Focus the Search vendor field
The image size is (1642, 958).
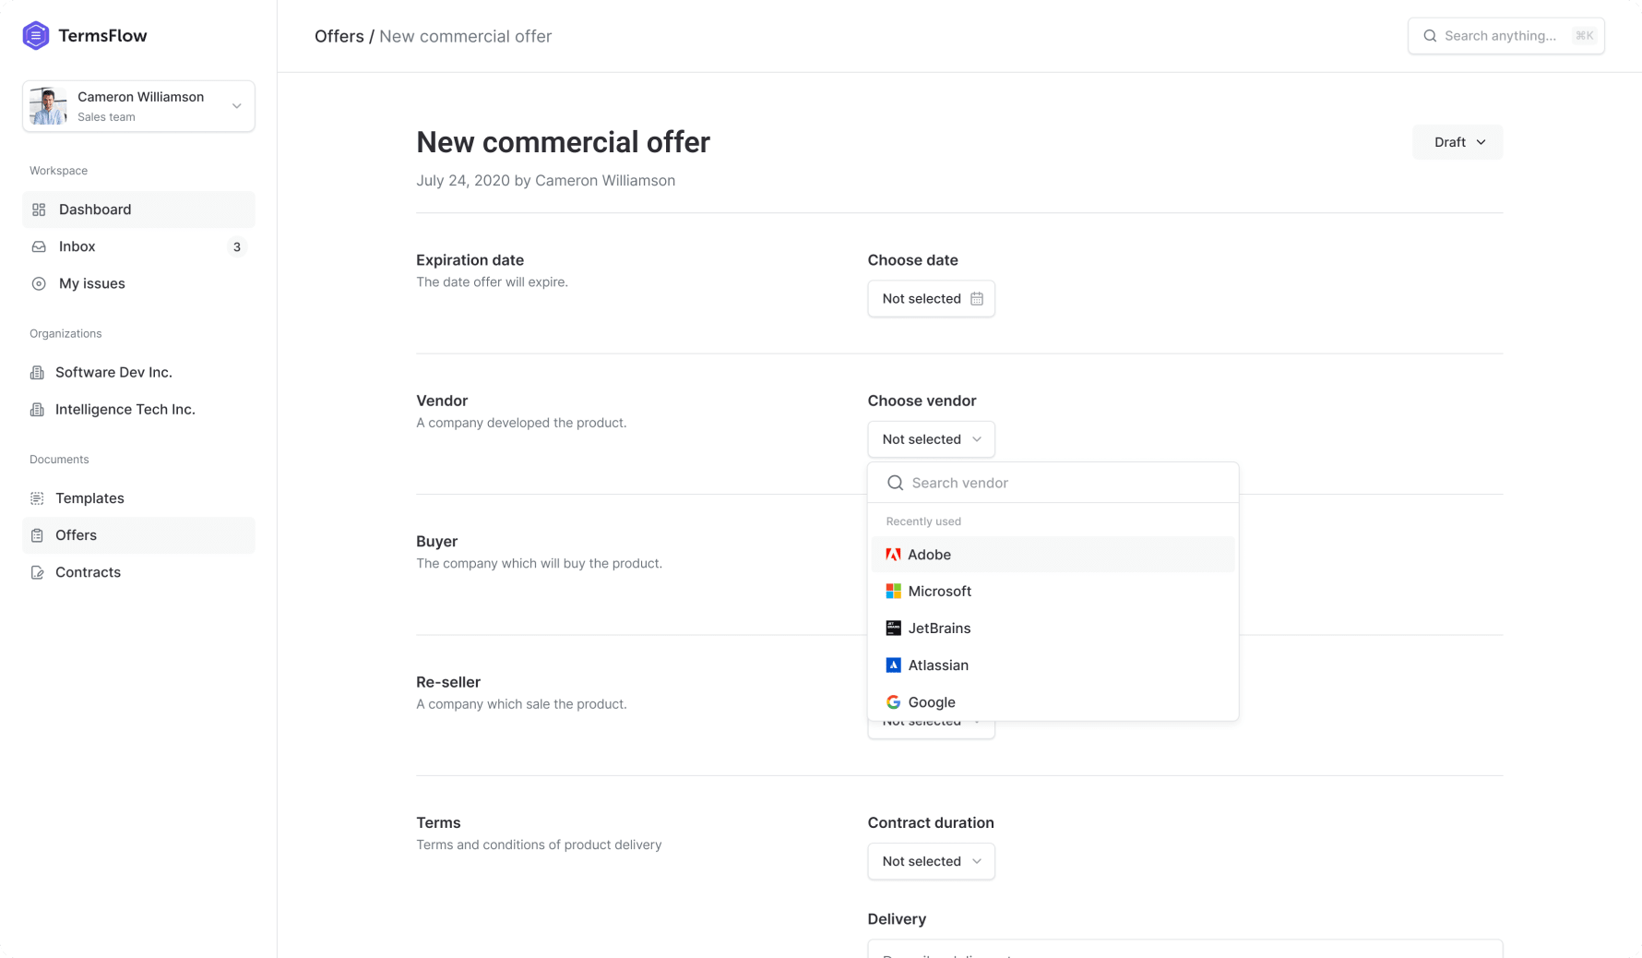[1061, 483]
